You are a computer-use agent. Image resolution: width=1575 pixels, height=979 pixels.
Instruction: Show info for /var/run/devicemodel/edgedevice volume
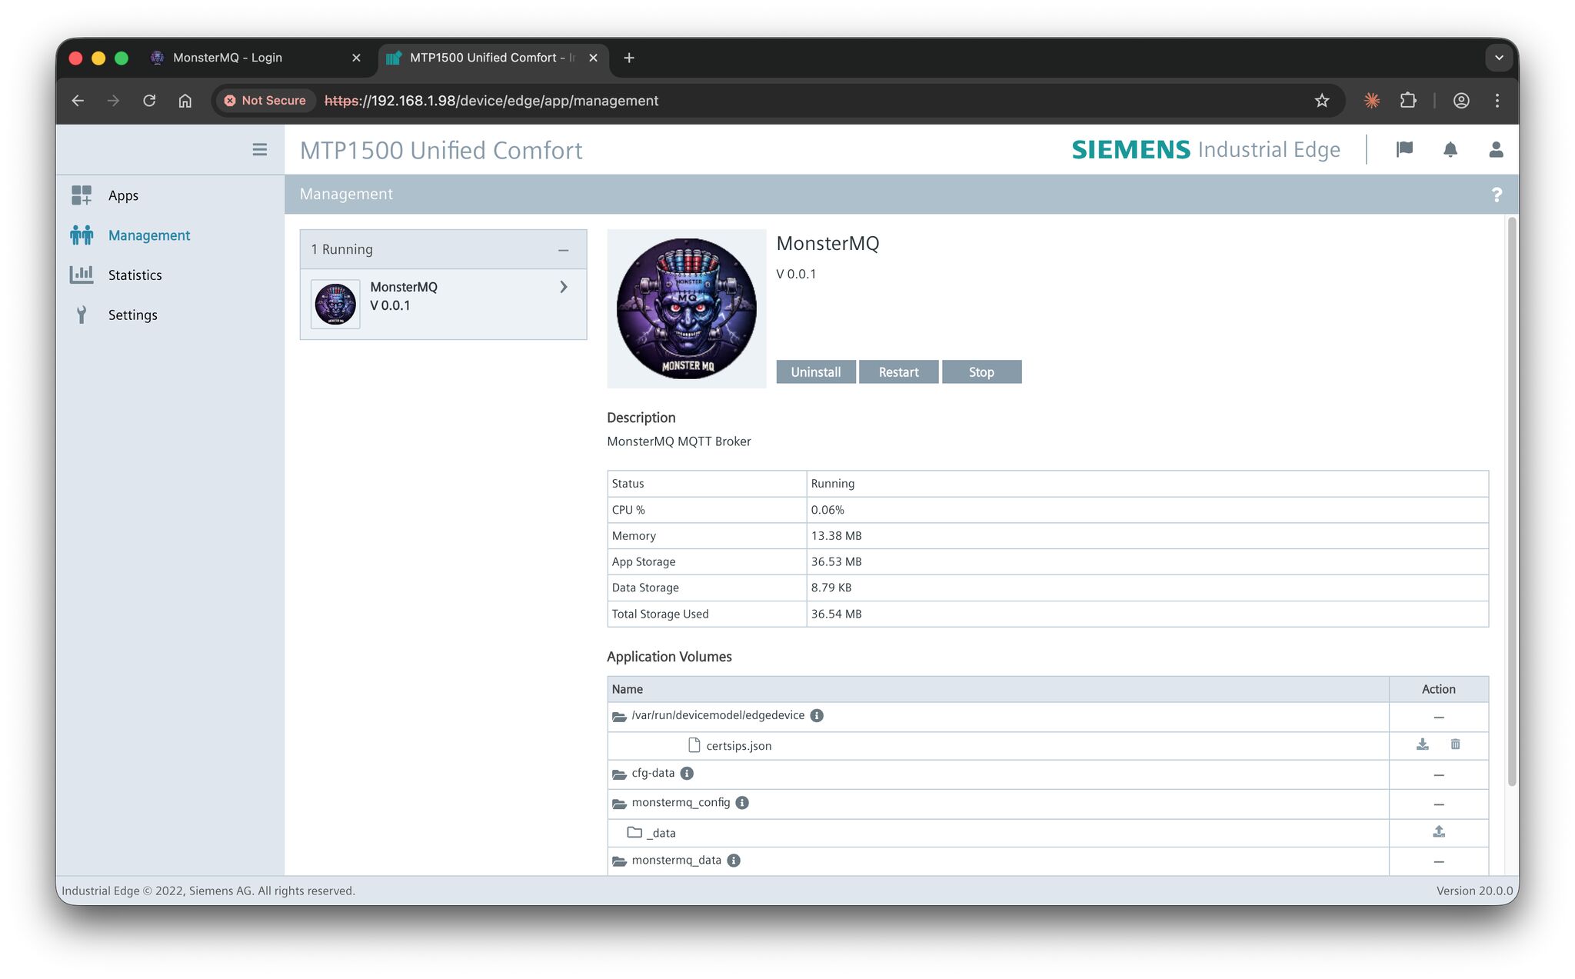tap(817, 715)
